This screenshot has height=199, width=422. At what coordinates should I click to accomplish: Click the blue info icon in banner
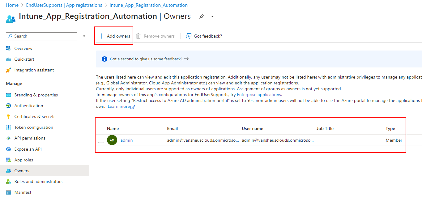104,59
